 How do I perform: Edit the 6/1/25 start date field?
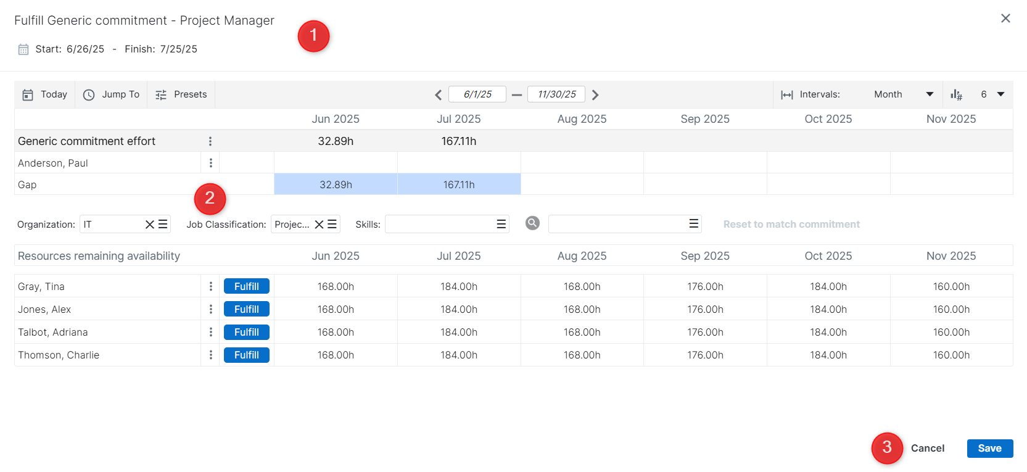coord(477,94)
